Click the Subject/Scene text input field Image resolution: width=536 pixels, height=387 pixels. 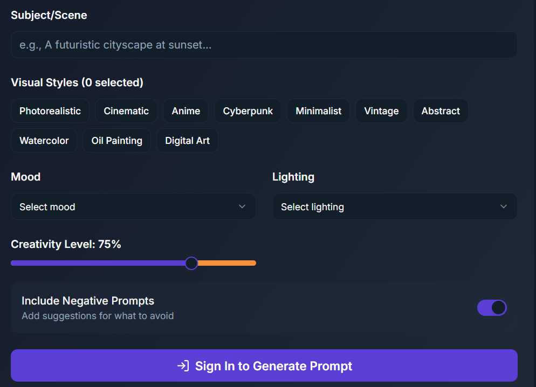[x=264, y=45]
